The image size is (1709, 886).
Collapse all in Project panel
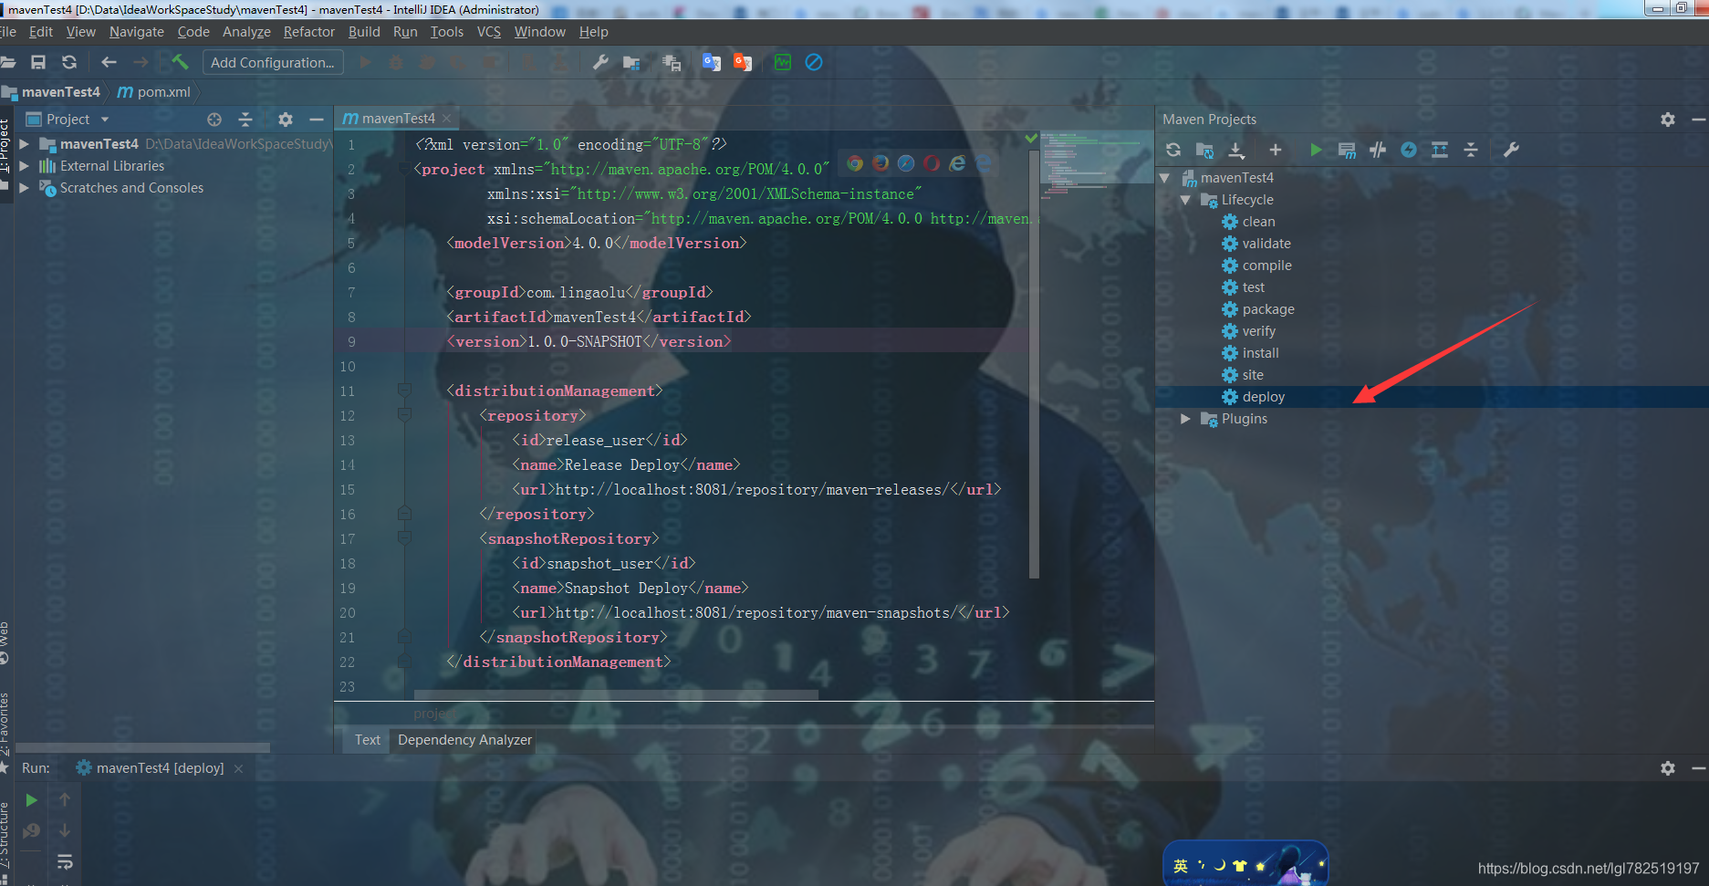click(245, 120)
